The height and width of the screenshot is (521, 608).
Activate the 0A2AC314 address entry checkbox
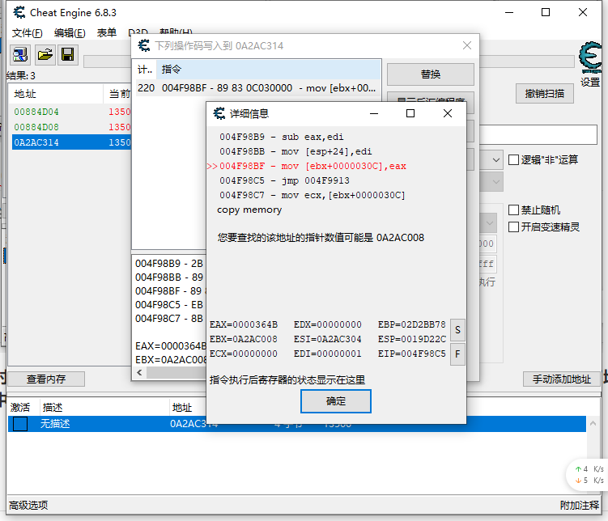tap(20, 424)
